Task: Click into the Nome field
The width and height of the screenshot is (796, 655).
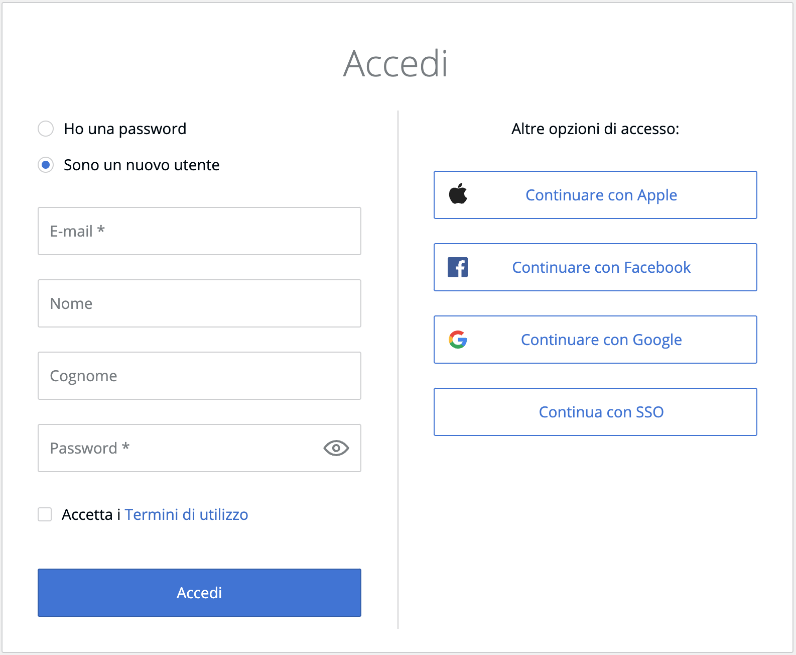Action: point(199,303)
